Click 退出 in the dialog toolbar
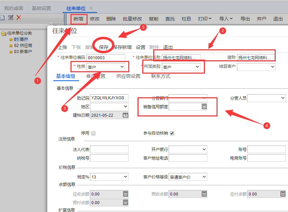Viewport: 288px width, 212px height. 168,47
